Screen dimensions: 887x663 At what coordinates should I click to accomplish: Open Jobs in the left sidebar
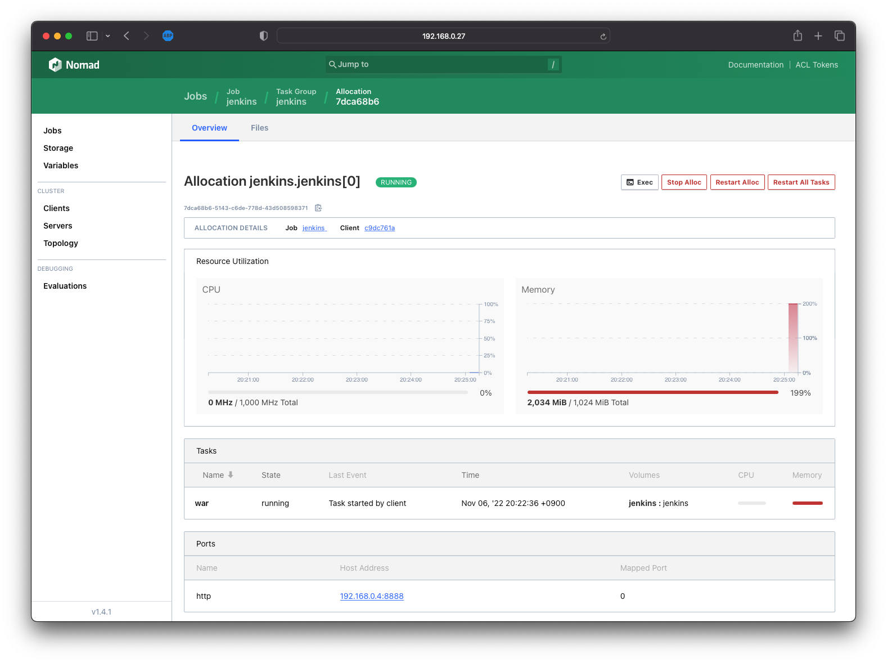[52, 131]
